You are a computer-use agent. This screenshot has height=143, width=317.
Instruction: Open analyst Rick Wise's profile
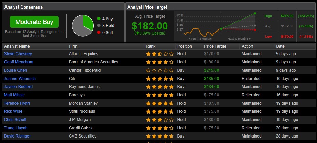pos(13,111)
